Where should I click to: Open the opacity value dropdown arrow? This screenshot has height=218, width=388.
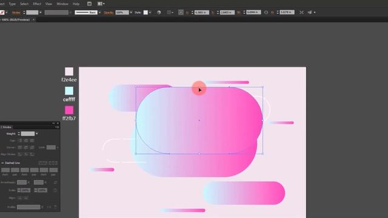[131, 12]
